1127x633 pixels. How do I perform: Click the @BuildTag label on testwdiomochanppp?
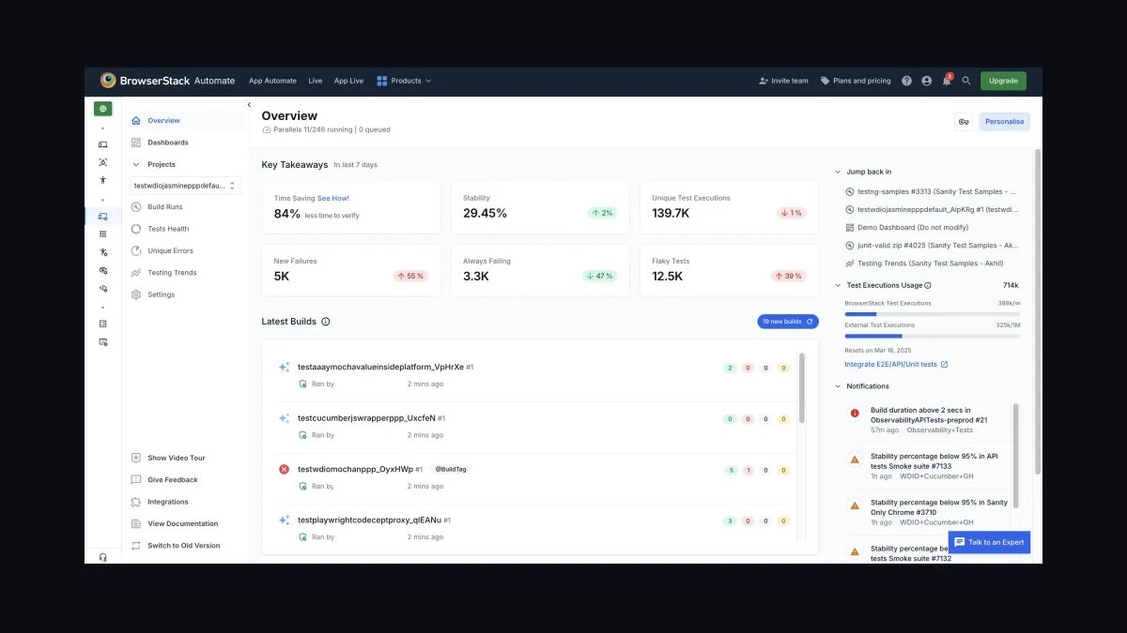tap(451, 469)
